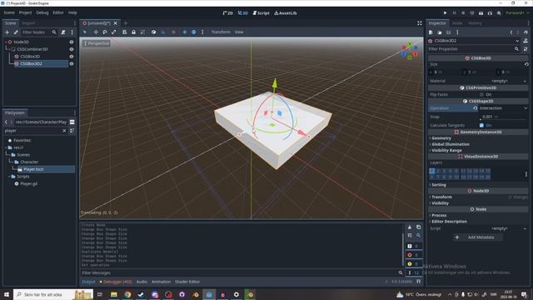Switch to the Script workspace
This screenshot has width=533, height=300.
coord(261,13)
